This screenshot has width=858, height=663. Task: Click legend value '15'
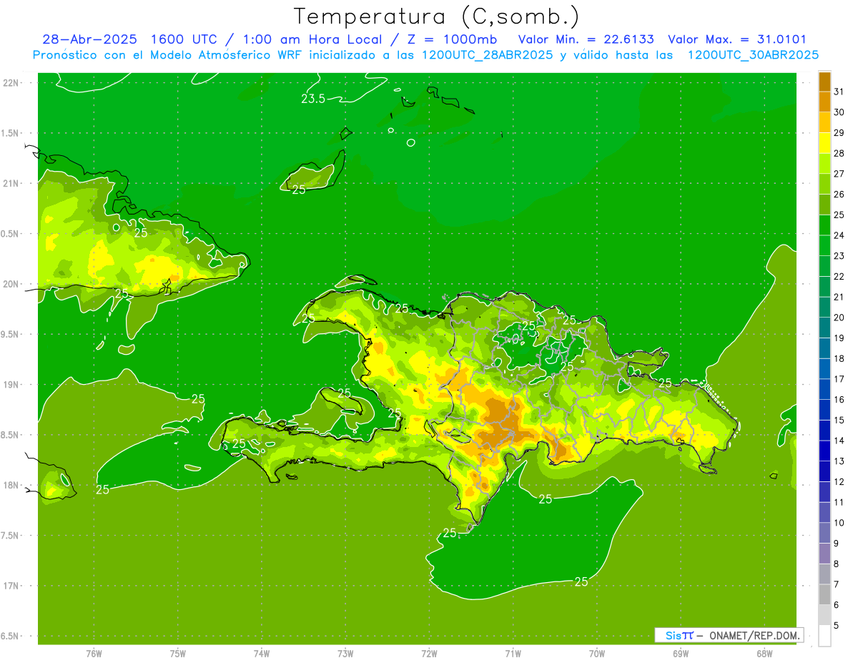click(x=839, y=420)
